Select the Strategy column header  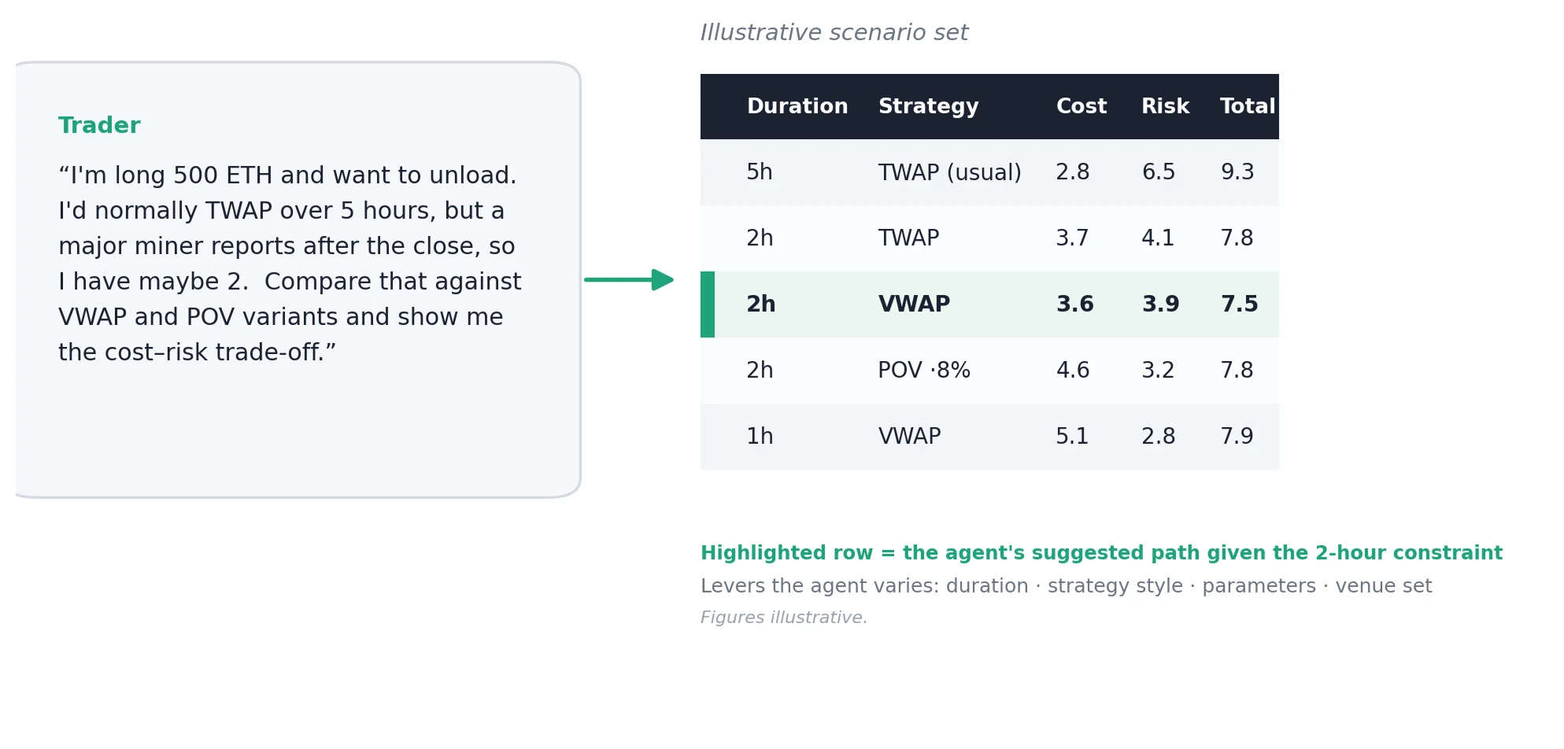click(x=928, y=106)
